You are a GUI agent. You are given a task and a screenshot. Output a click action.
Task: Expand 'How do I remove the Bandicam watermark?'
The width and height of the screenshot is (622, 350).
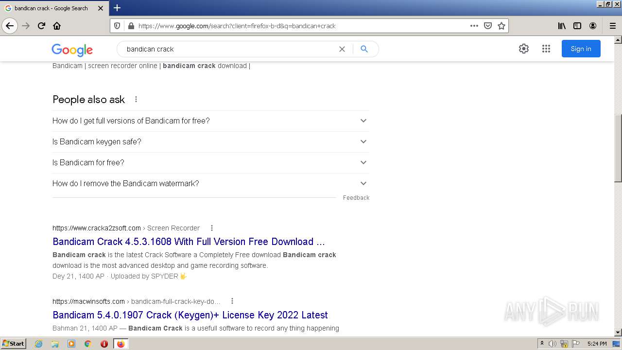point(211,183)
